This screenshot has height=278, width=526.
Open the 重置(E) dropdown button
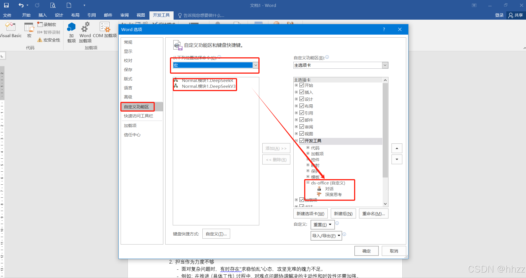click(x=322, y=225)
